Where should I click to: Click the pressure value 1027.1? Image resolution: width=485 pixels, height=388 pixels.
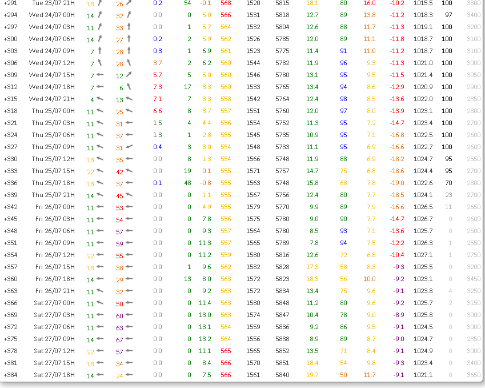click(423, 255)
